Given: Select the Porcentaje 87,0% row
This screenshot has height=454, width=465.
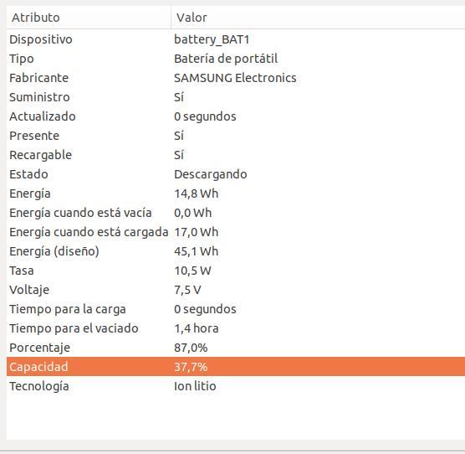Looking at the screenshot, I should (236, 348).
